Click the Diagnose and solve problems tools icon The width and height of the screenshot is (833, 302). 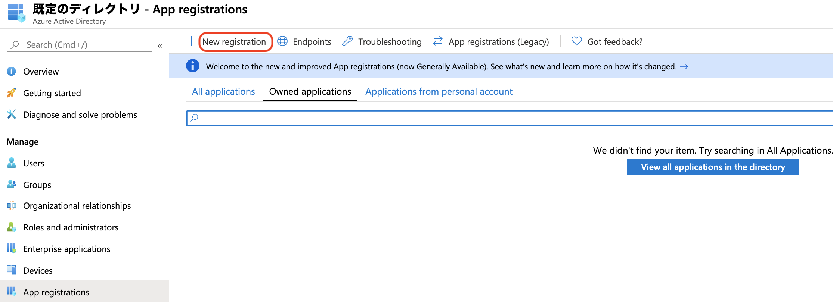pyautogui.click(x=12, y=114)
